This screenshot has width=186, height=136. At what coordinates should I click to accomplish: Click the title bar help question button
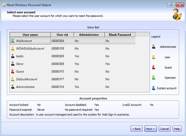point(171,5)
